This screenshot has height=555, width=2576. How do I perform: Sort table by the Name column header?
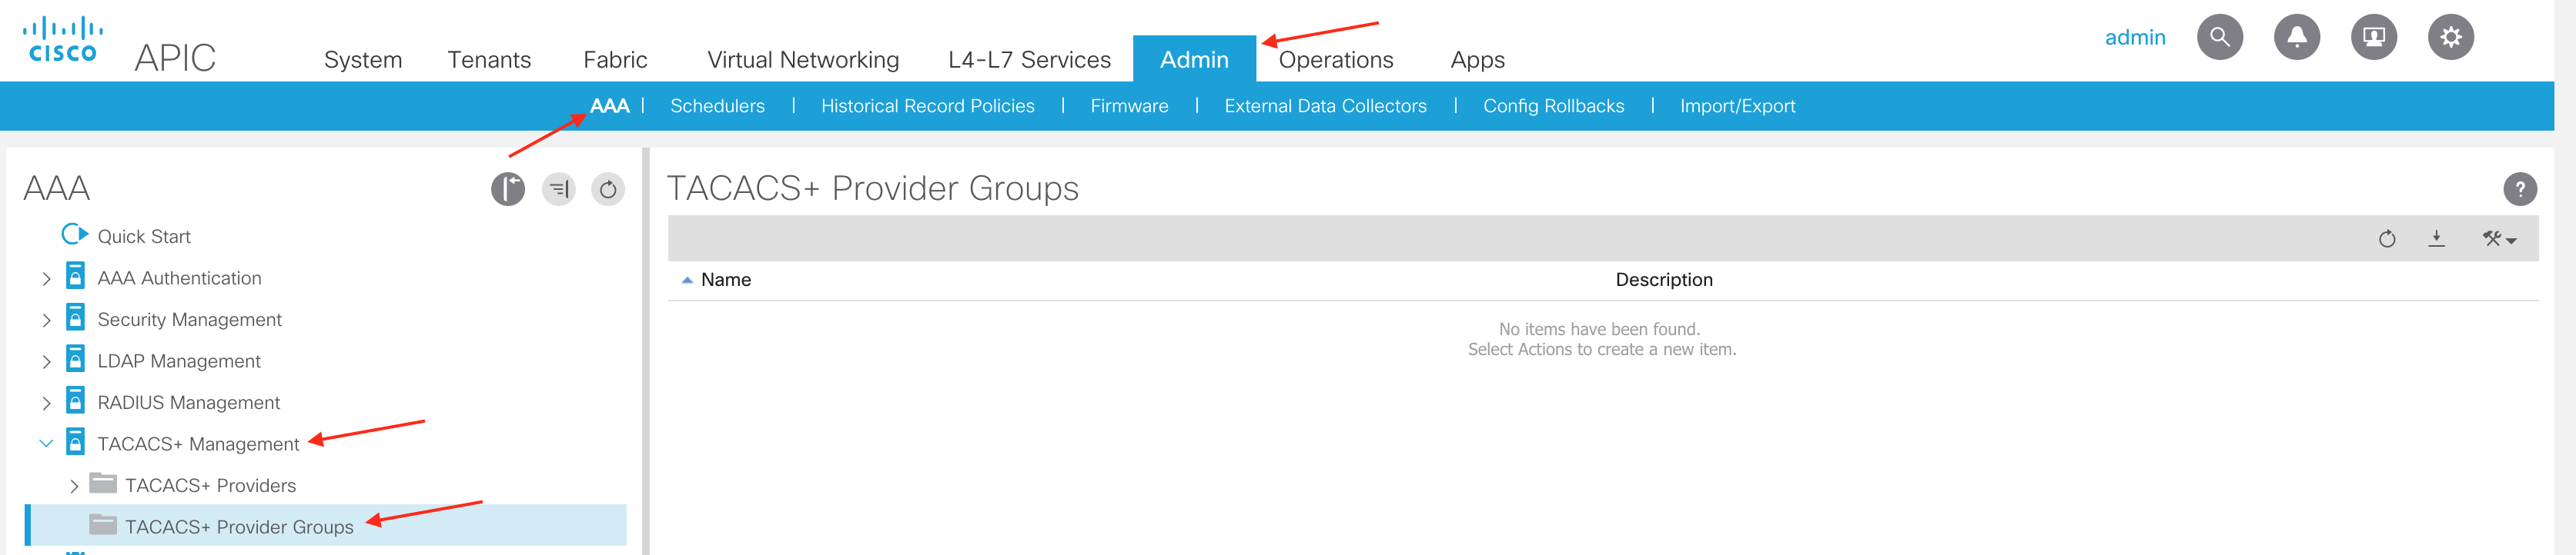[x=725, y=281]
